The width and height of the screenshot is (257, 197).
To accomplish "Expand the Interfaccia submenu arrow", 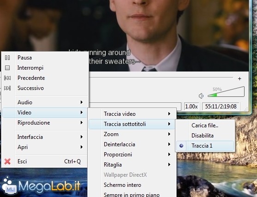I will click(x=82, y=137).
